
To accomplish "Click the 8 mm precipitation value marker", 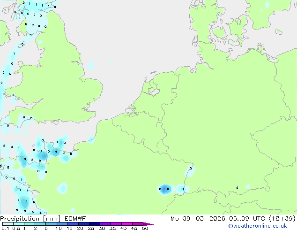I will [167, 189].
